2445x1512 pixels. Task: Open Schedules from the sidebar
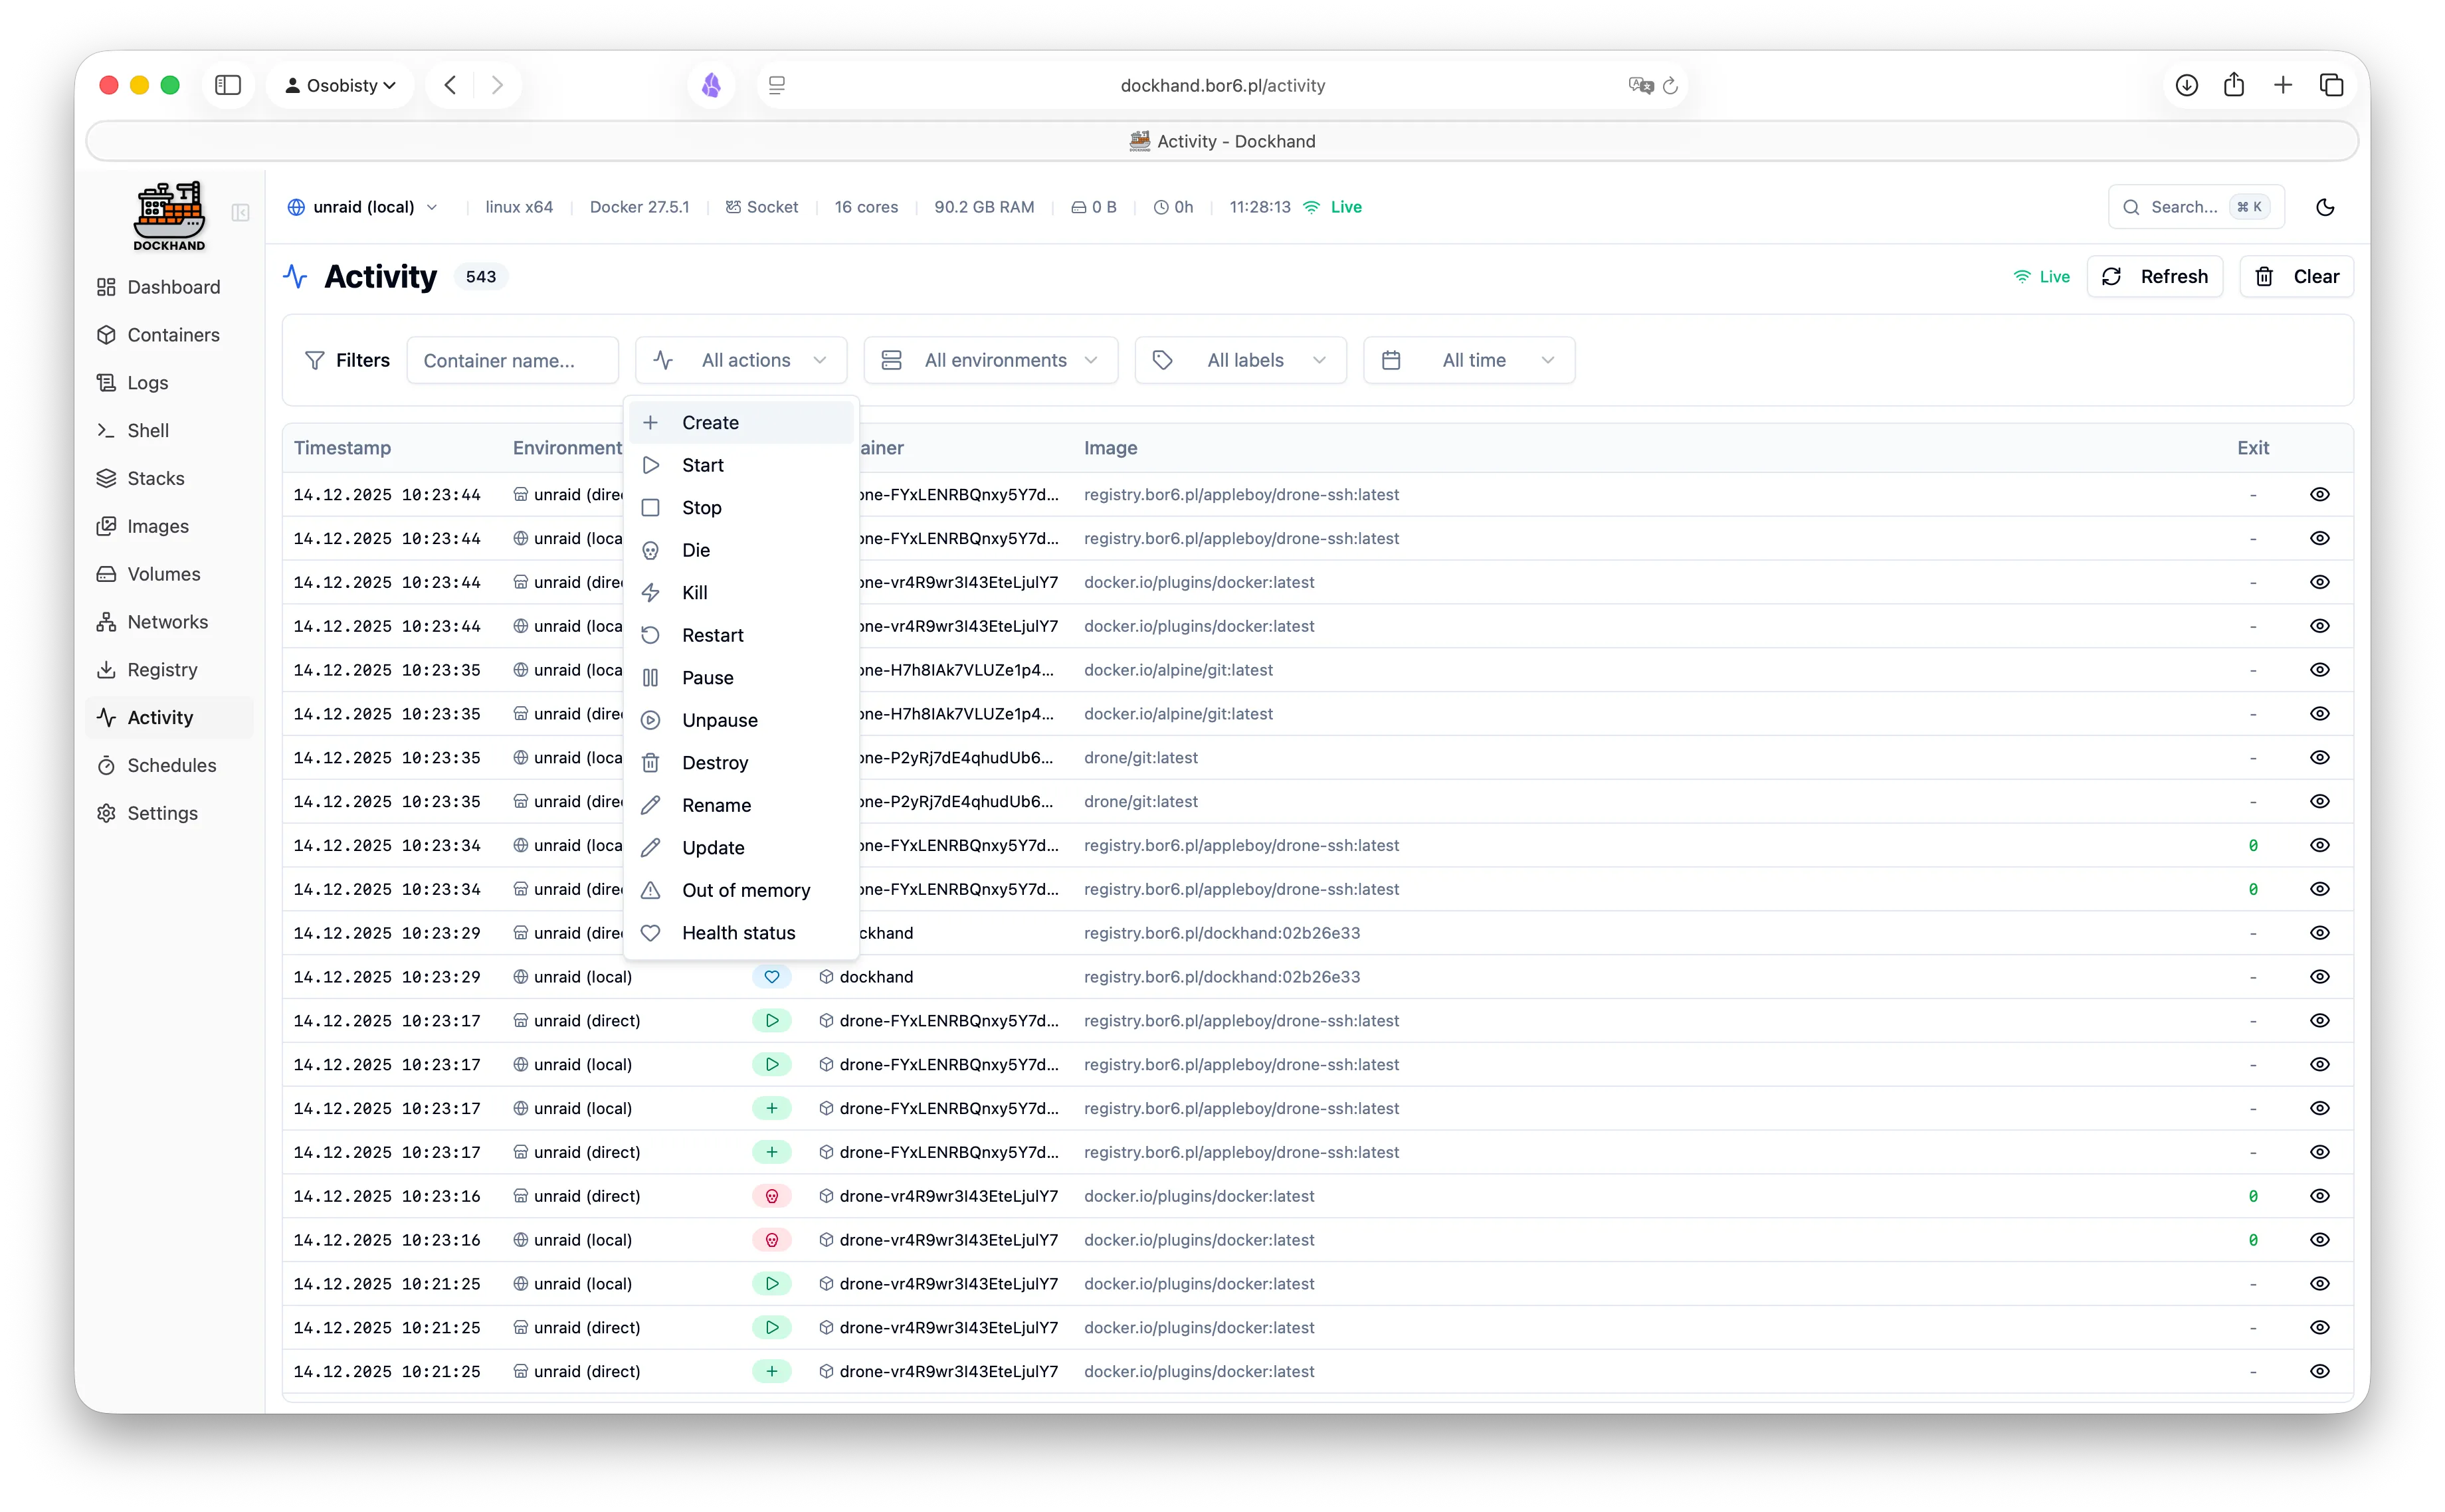click(x=172, y=765)
